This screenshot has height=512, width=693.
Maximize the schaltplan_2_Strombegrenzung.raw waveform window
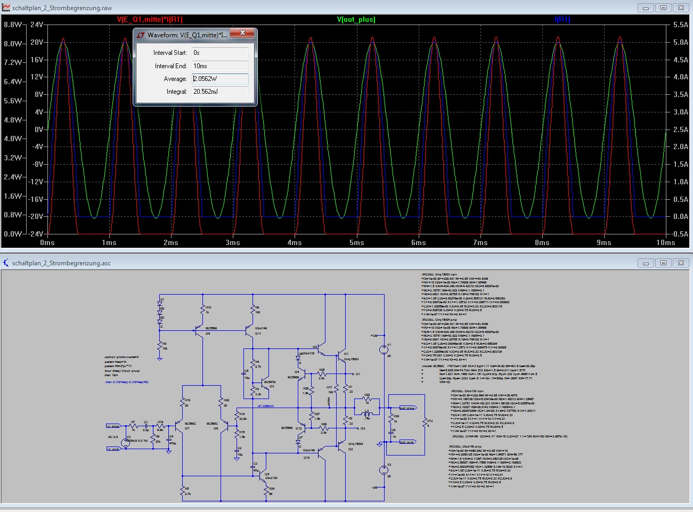(663, 8)
